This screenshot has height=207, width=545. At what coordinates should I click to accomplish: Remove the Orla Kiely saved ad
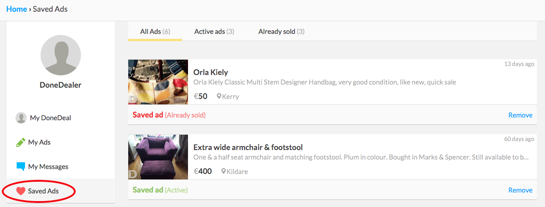click(x=520, y=115)
